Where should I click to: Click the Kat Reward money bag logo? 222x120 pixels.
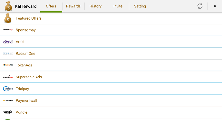[x=8, y=6]
